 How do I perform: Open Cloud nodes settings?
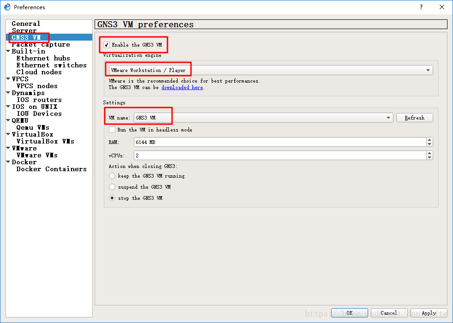coord(39,72)
